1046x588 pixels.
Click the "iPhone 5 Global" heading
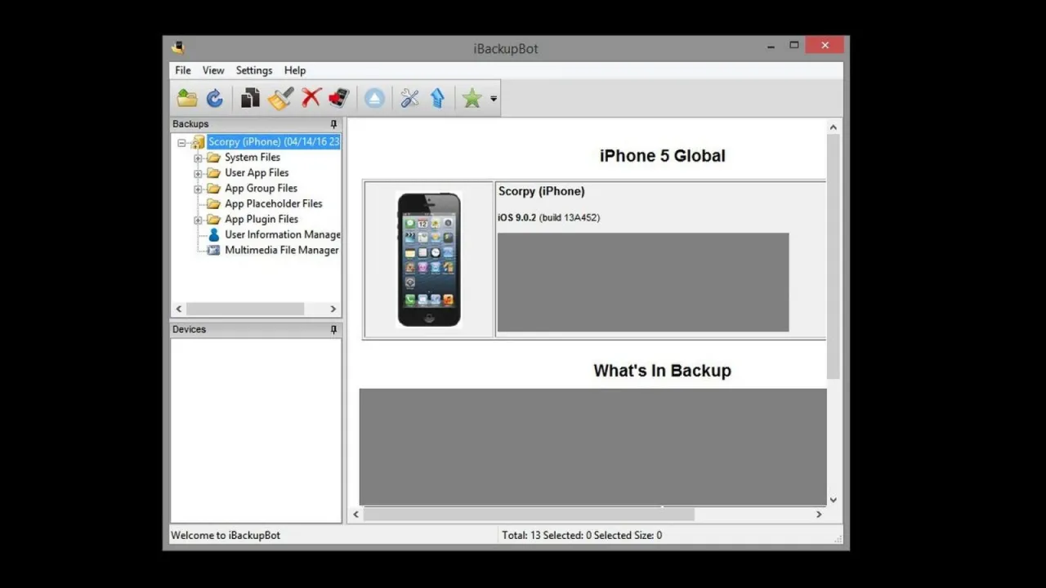[663, 156]
